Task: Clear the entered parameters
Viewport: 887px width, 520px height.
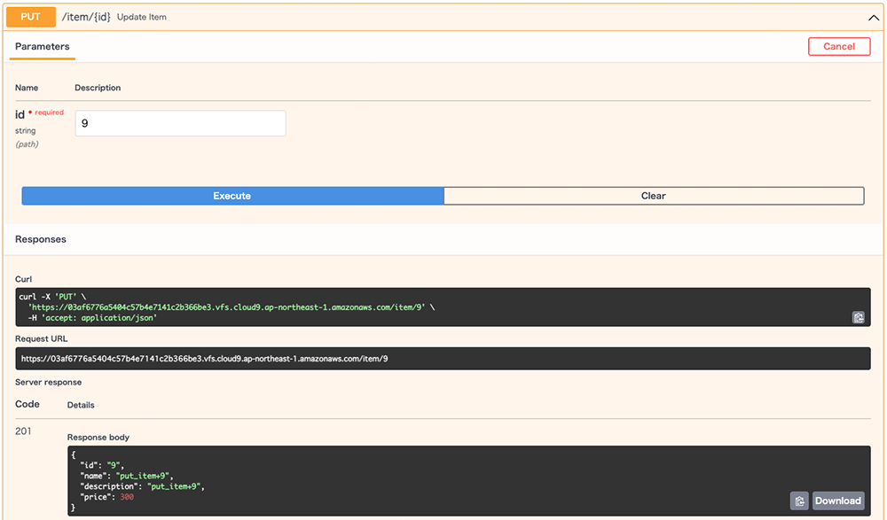Action: (654, 195)
